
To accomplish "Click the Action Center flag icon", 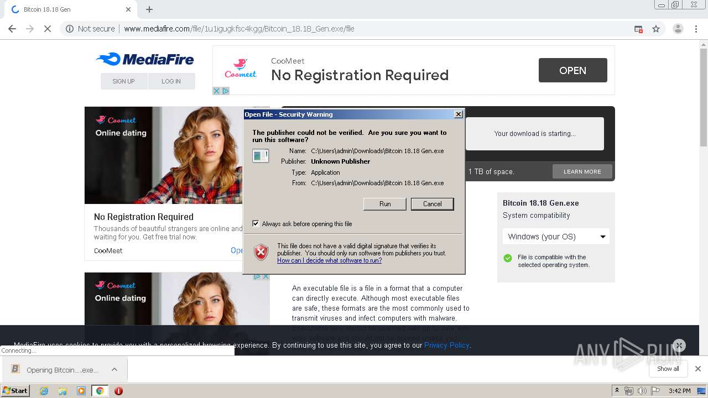I will (x=655, y=391).
